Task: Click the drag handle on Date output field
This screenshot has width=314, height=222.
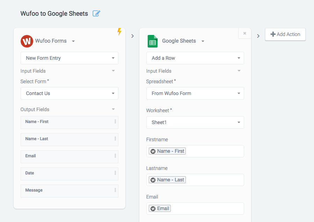Action: click(x=115, y=173)
